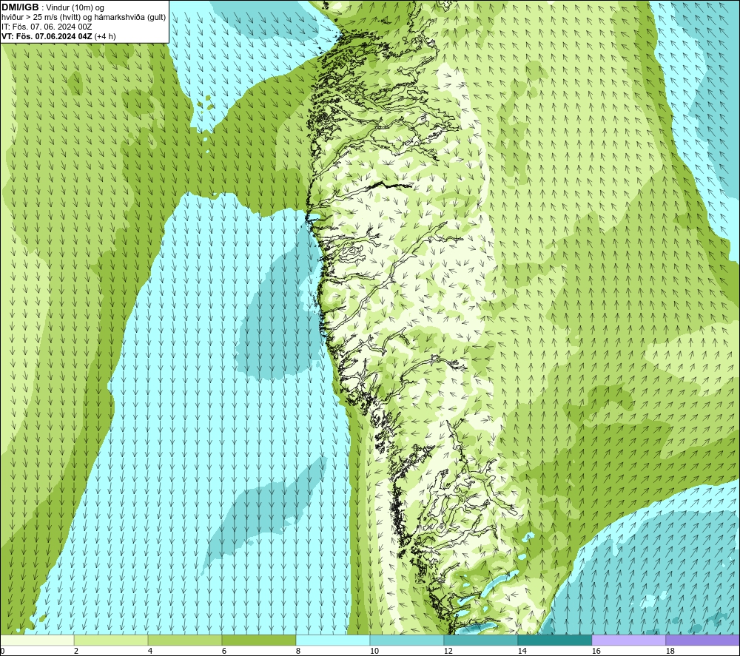Click the 2–4 m/s light green legend swatch
Screen dimensions: 740x656
pyautogui.click(x=111, y=640)
